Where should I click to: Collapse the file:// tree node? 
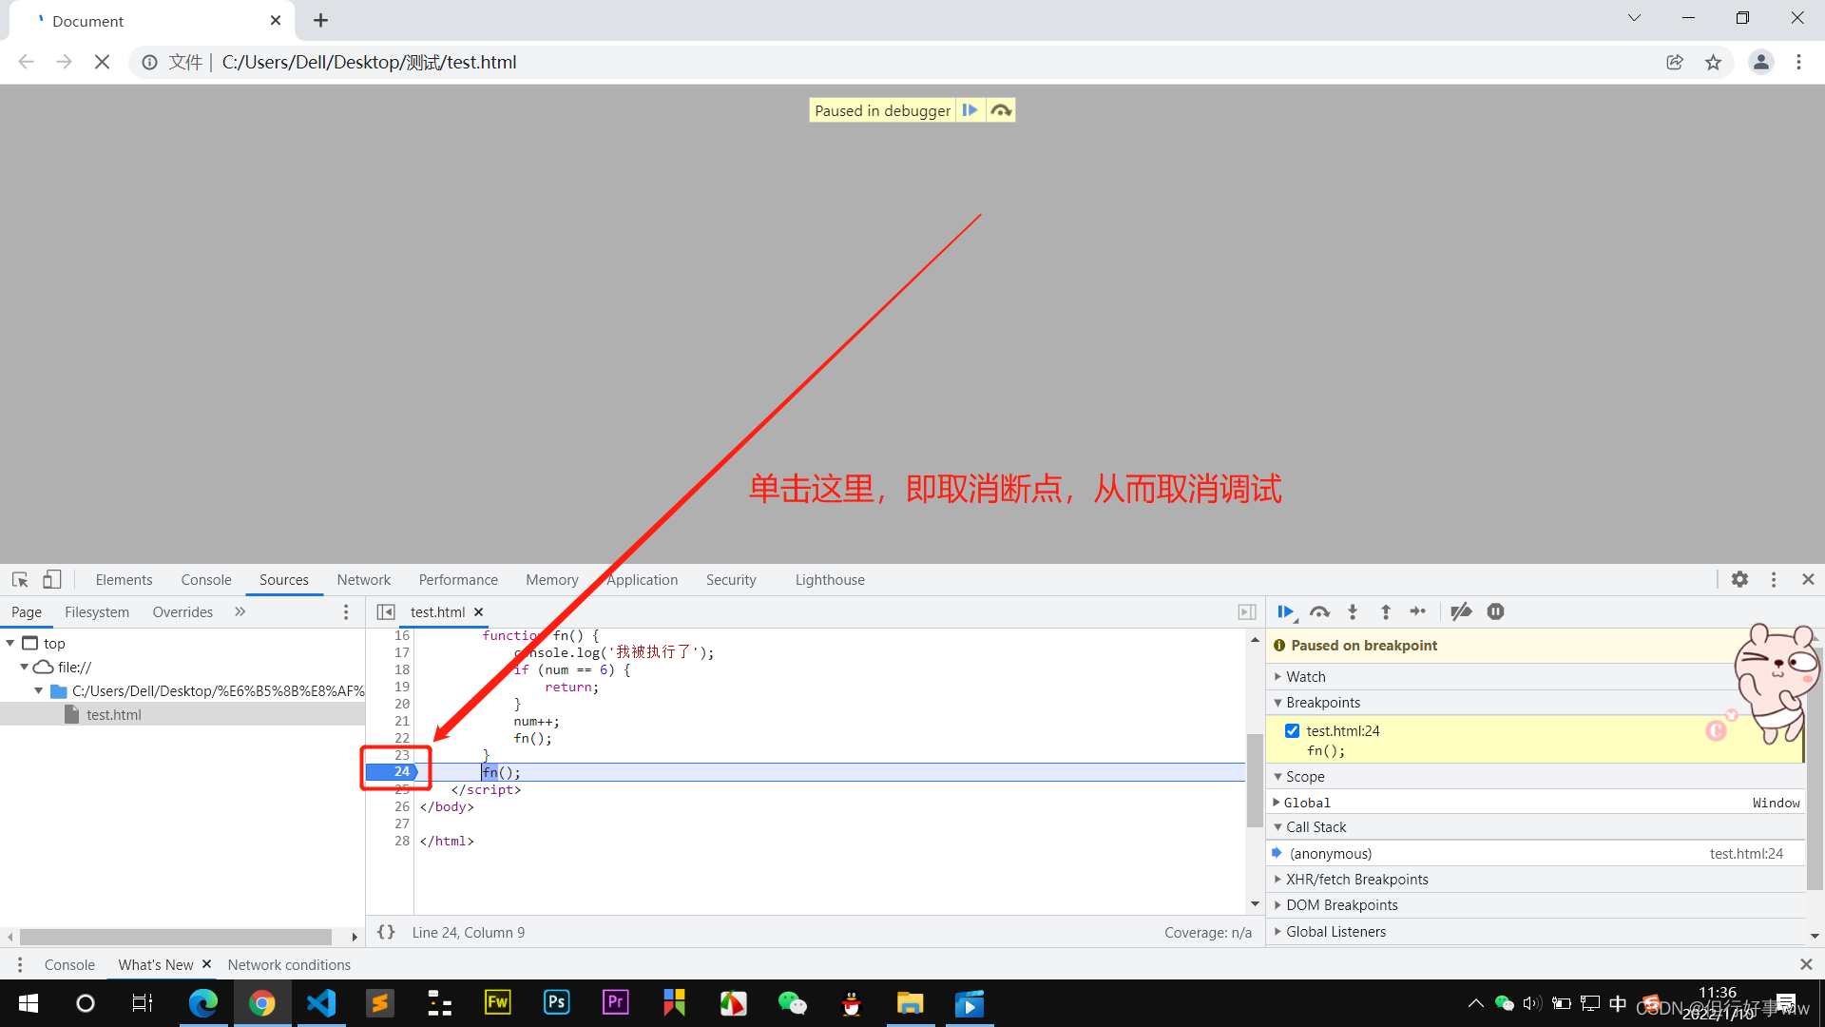click(24, 668)
